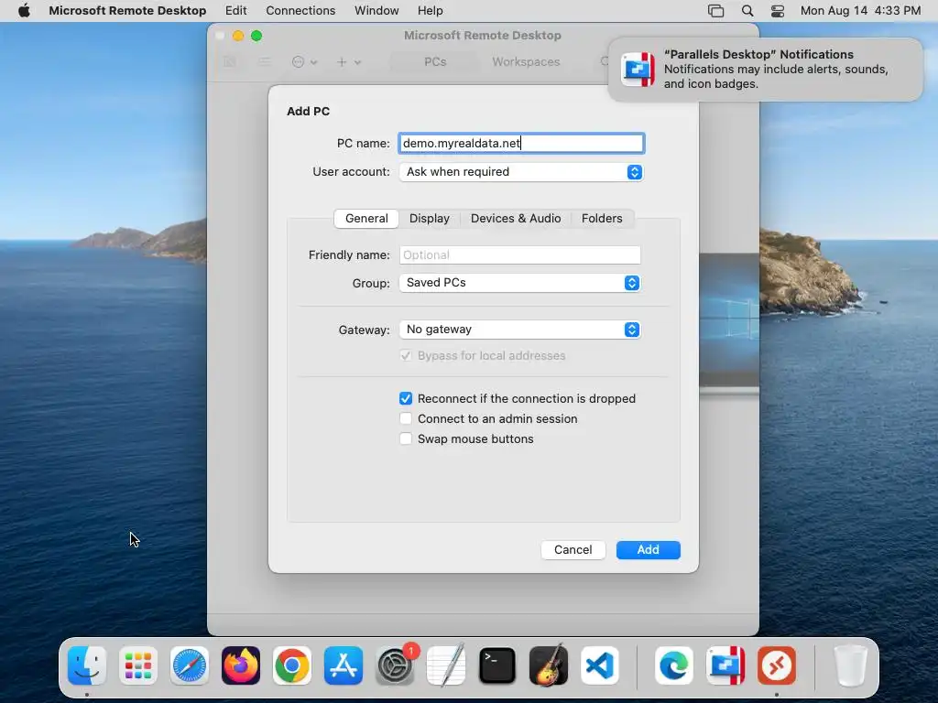Switch to Devices & Audio tab
The width and height of the screenshot is (938, 703).
coord(516,218)
